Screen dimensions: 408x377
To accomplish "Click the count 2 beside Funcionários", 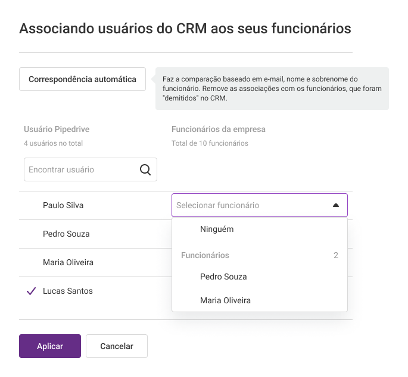I will (x=336, y=255).
